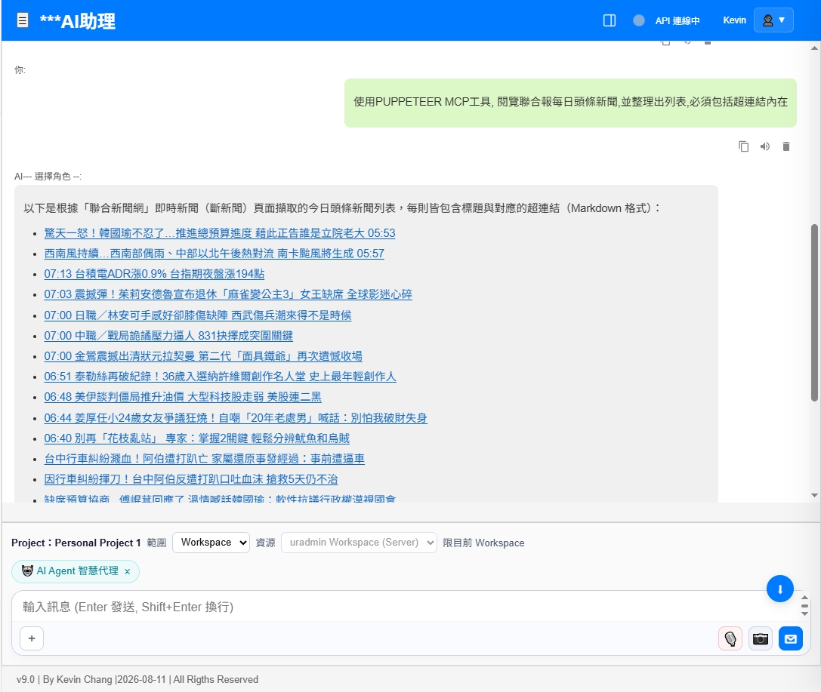
Task: Click the chat scrollbar up arrow
Action: coord(814,48)
